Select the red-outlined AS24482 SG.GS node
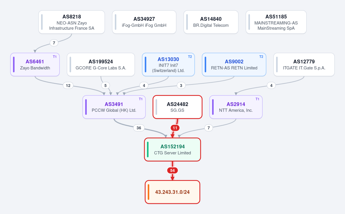Image resolution: width=345 pixels, height=214 pixels. pos(177,107)
